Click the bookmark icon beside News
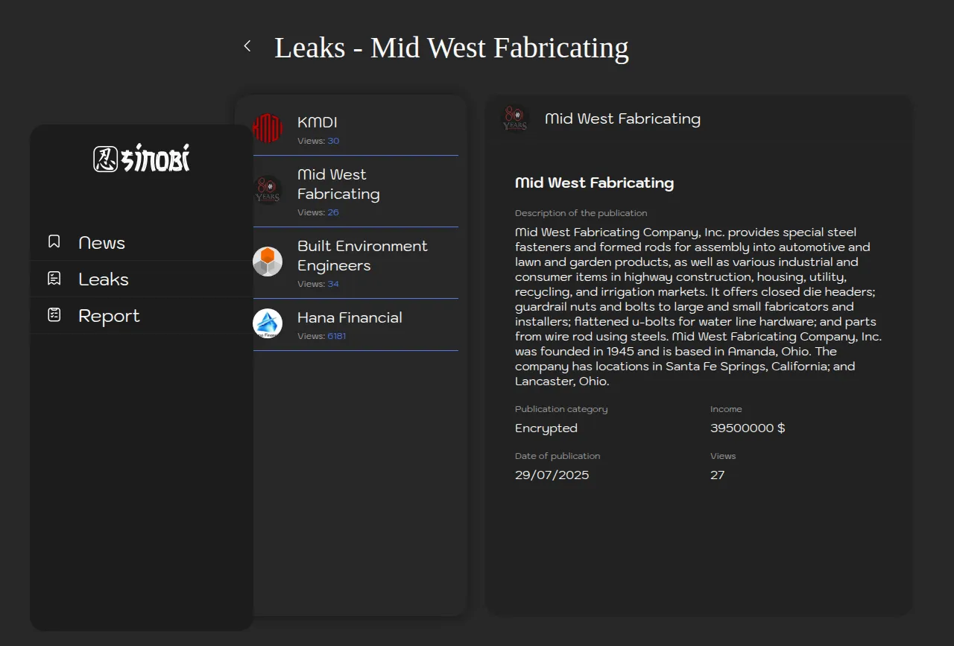Viewport: 954px width, 646px height. [x=54, y=241]
